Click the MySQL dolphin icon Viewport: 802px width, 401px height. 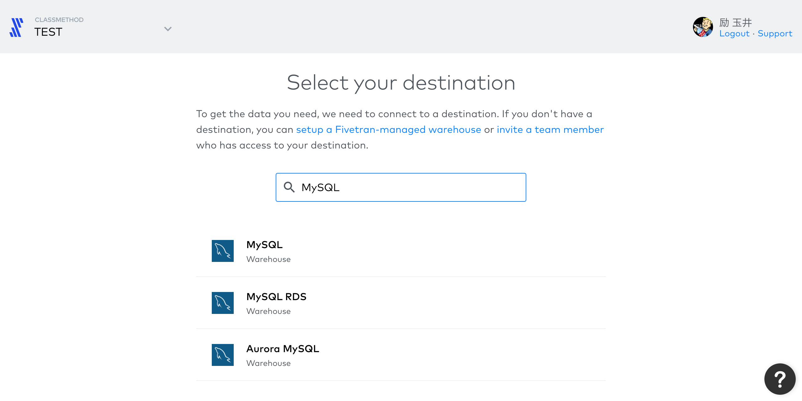222,251
